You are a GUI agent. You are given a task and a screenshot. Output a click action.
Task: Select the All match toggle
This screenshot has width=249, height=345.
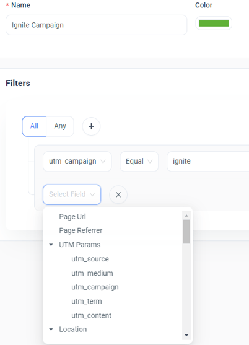click(x=34, y=126)
